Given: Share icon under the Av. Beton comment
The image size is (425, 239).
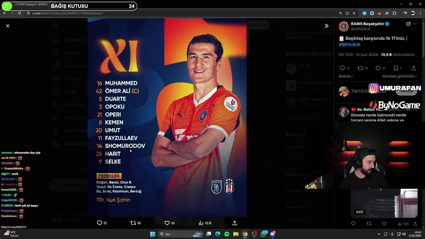Looking at the screenshot, I should point(415,224).
